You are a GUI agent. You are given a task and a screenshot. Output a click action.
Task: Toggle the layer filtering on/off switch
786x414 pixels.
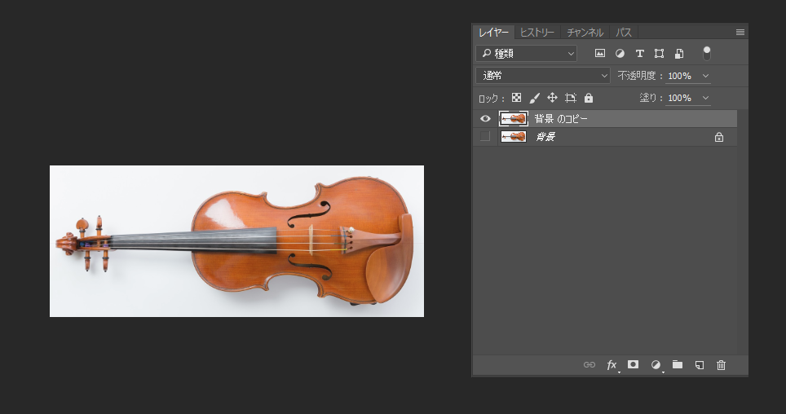click(707, 53)
